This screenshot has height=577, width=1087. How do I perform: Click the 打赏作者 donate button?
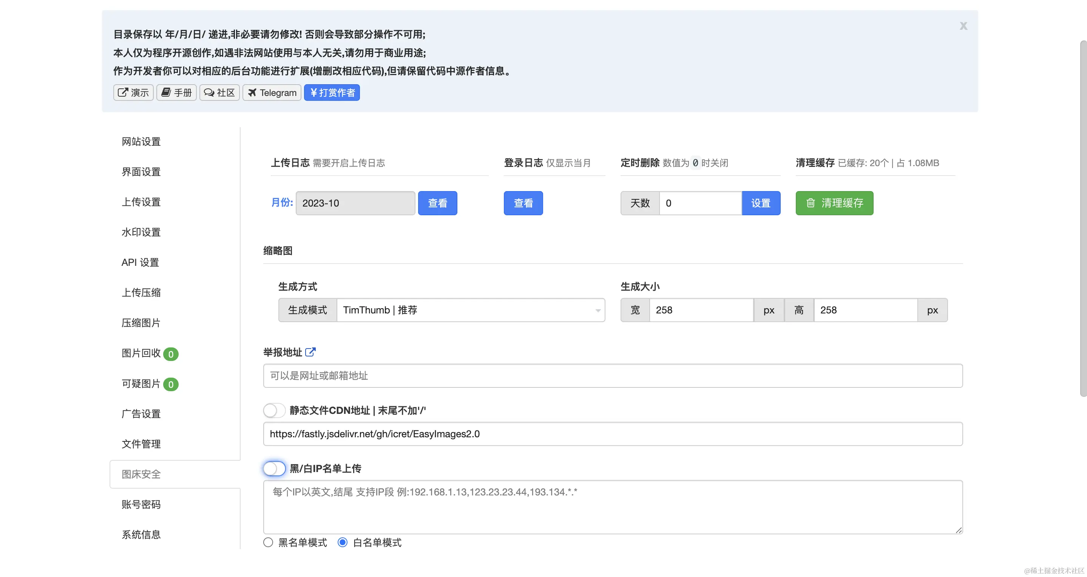(x=332, y=93)
